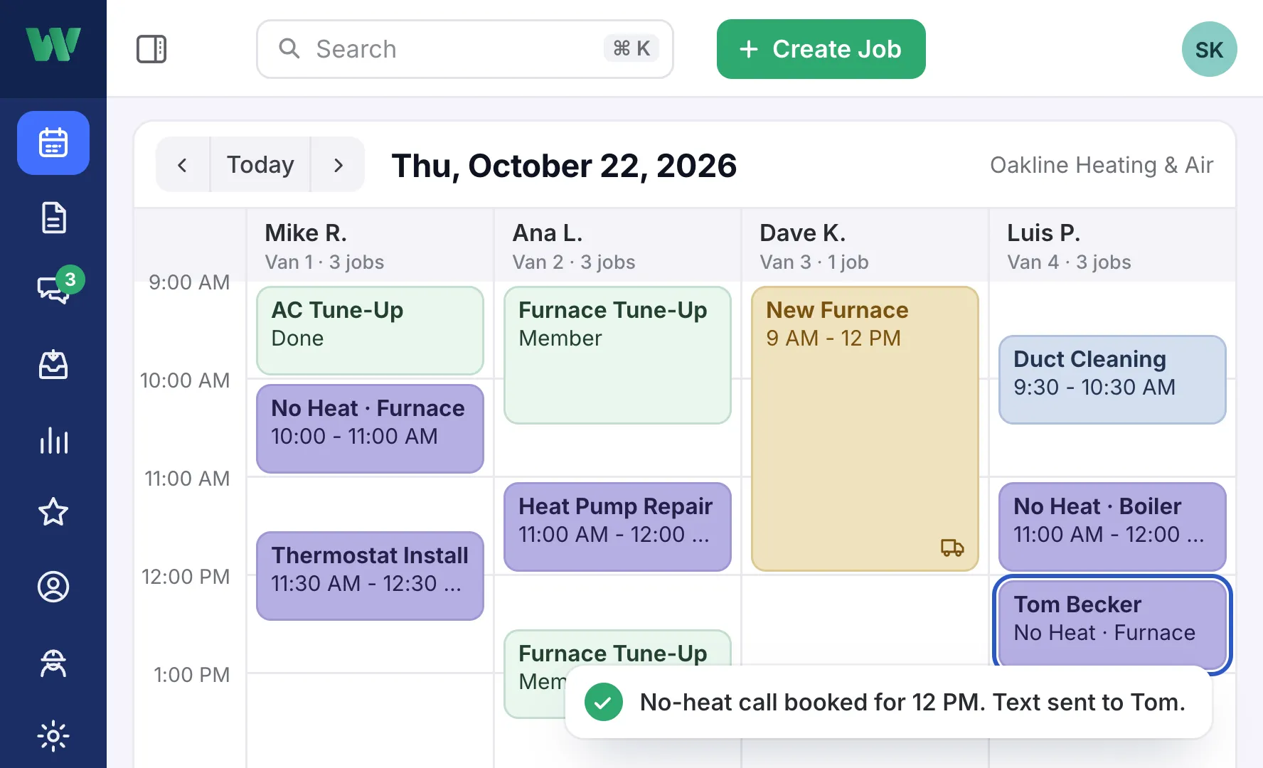Open the Heat Pump Repair job card

tap(617, 526)
